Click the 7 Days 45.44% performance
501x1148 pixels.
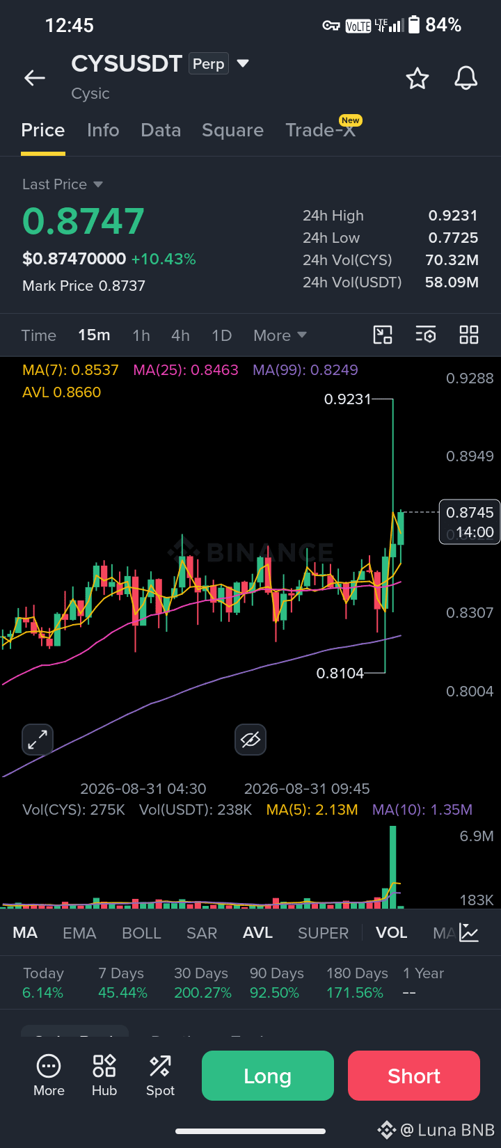point(122,982)
